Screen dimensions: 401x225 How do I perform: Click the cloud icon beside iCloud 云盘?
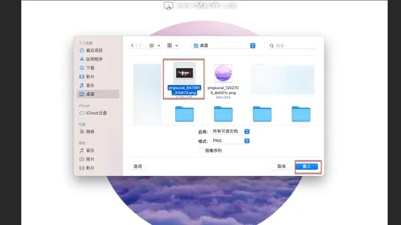click(x=81, y=113)
